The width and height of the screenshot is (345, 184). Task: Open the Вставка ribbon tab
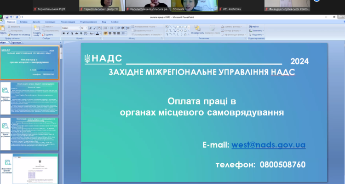click(24, 22)
